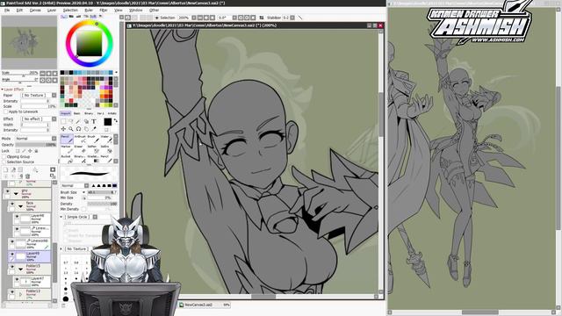Image resolution: width=562 pixels, height=316 pixels.
Task: Open the Layer menu
Action: coord(52,10)
